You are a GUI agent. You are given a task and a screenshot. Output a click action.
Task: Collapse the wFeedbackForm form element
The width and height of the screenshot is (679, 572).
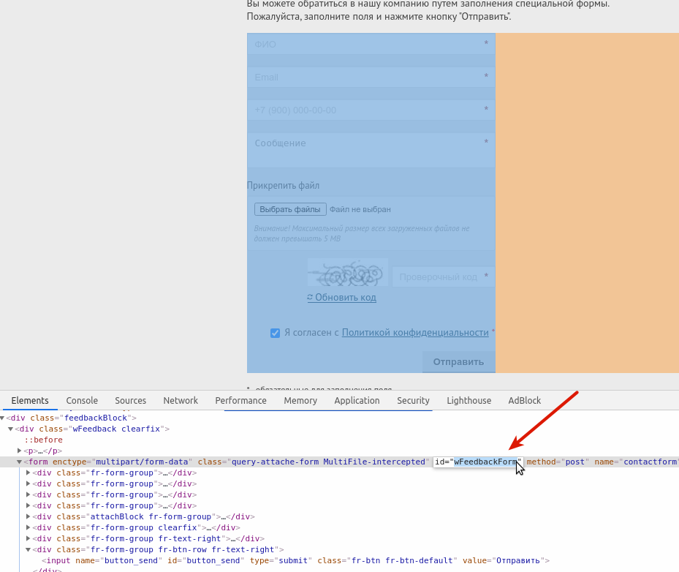[x=20, y=462]
